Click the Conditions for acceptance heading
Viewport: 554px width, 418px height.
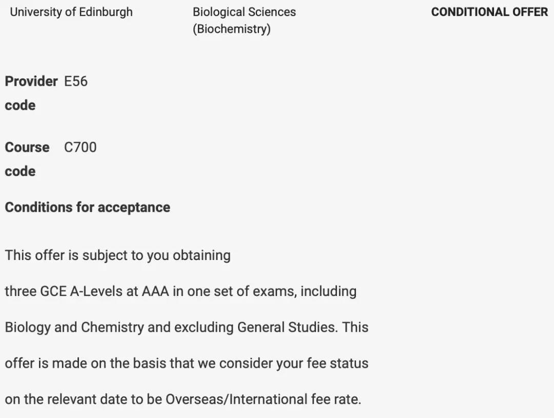click(88, 207)
